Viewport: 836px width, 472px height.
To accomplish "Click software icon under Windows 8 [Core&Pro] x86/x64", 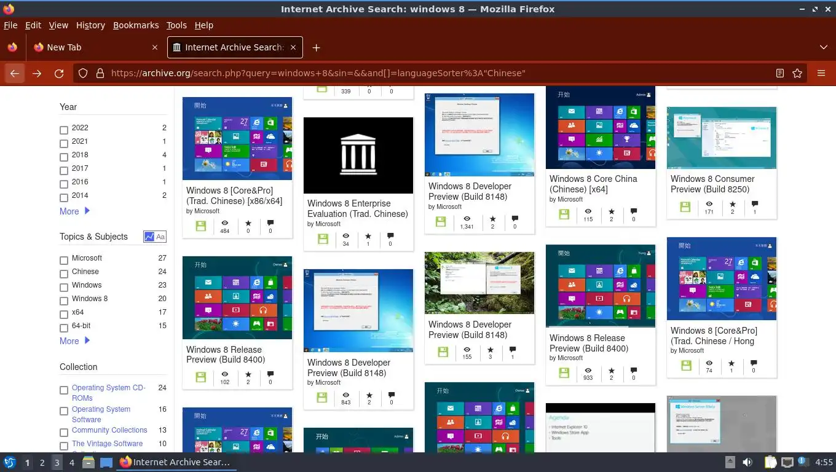I will (200, 226).
